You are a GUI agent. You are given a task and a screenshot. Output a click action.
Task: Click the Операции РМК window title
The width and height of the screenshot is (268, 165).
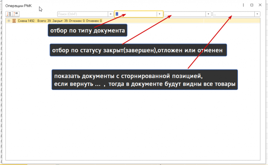coord(18,6)
